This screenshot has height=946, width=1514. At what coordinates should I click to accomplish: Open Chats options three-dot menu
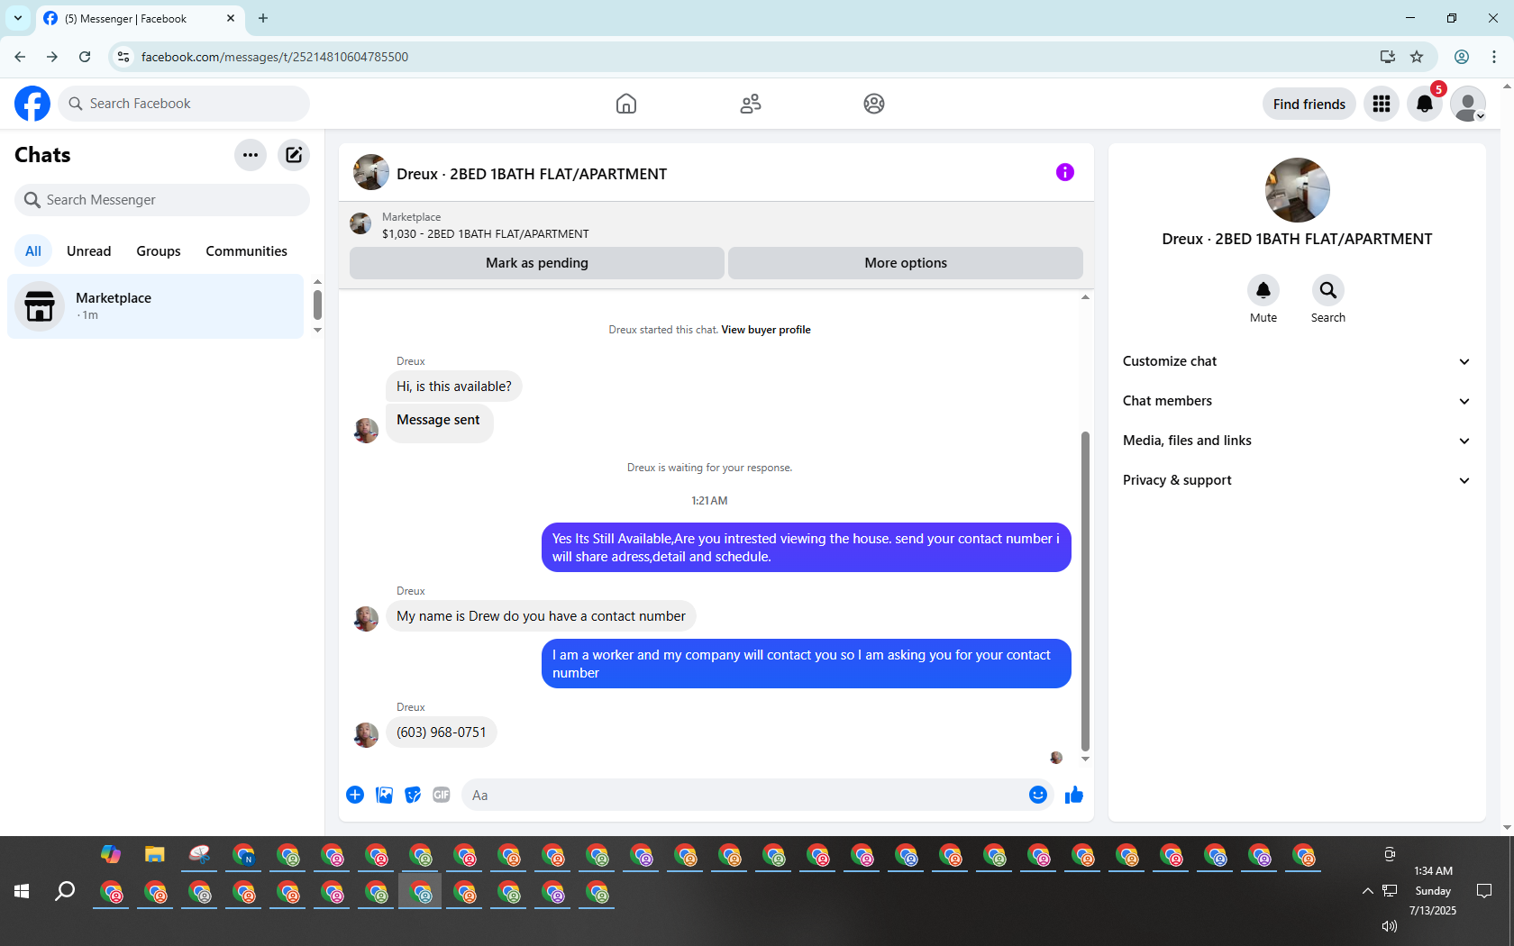[x=251, y=155]
